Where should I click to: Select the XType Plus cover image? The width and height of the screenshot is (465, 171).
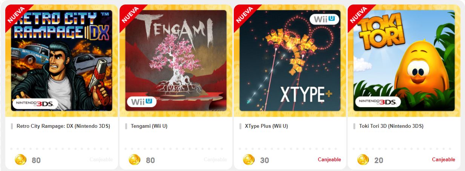coord(290,61)
